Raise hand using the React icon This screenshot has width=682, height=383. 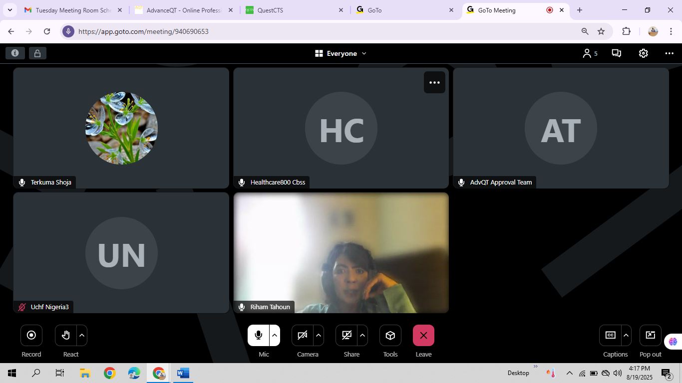click(65, 336)
